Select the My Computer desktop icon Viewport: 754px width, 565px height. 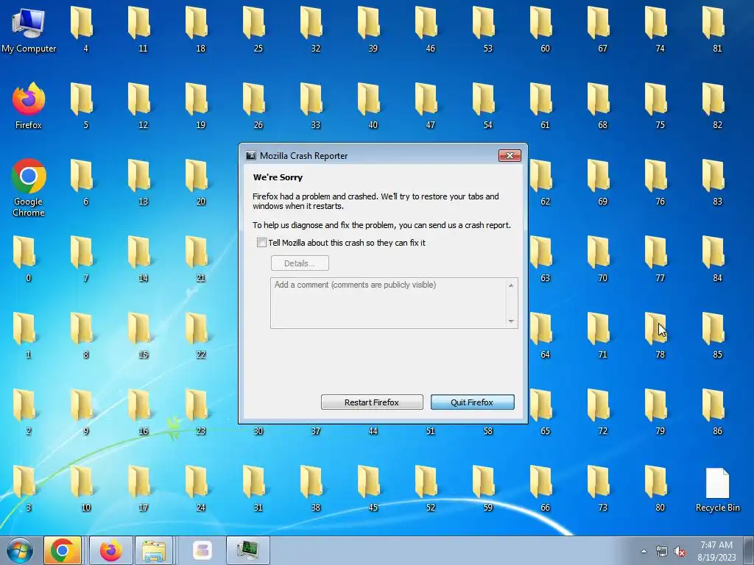tap(29, 29)
